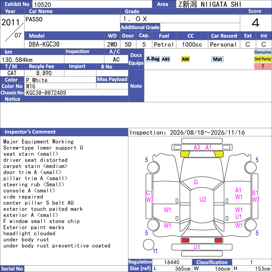272x272 pixels.
Task: Select the yellow 3rd Party badge
Action: [x=262, y=59]
